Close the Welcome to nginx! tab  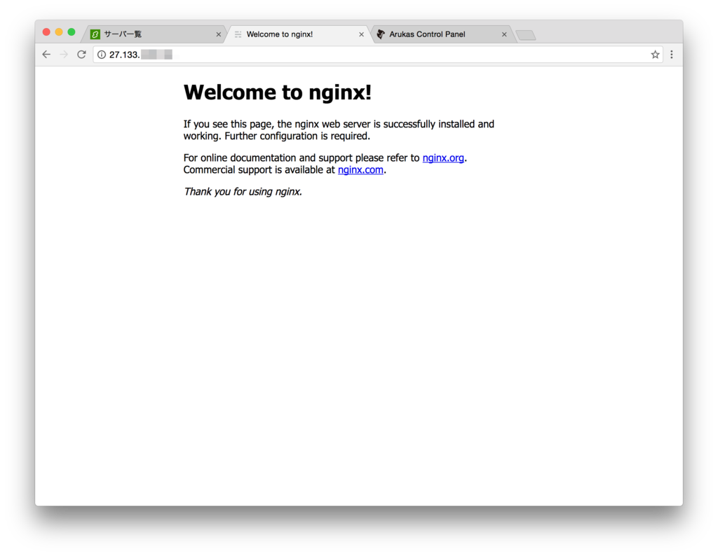[x=361, y=34]
